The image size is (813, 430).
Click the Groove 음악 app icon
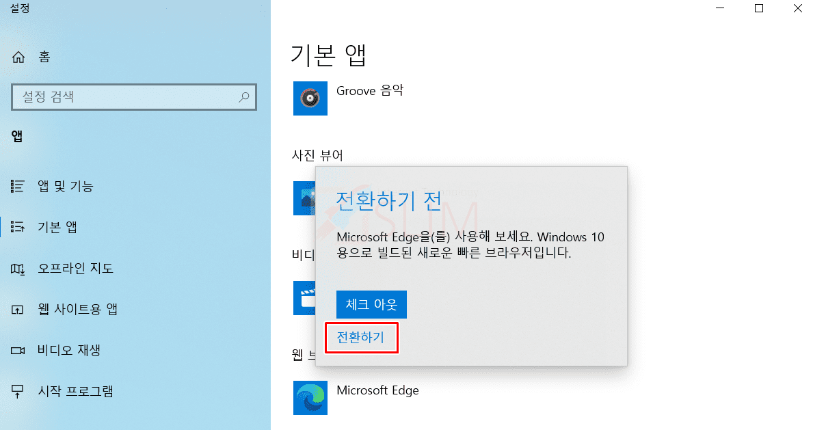coord(310,98)
